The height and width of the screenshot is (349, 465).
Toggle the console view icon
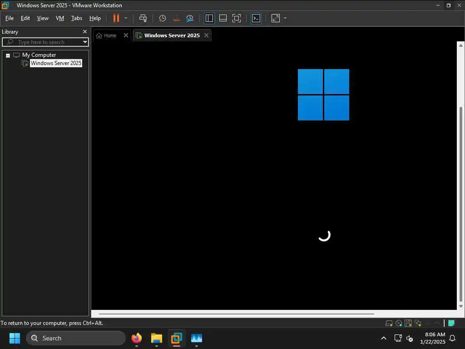256,18
